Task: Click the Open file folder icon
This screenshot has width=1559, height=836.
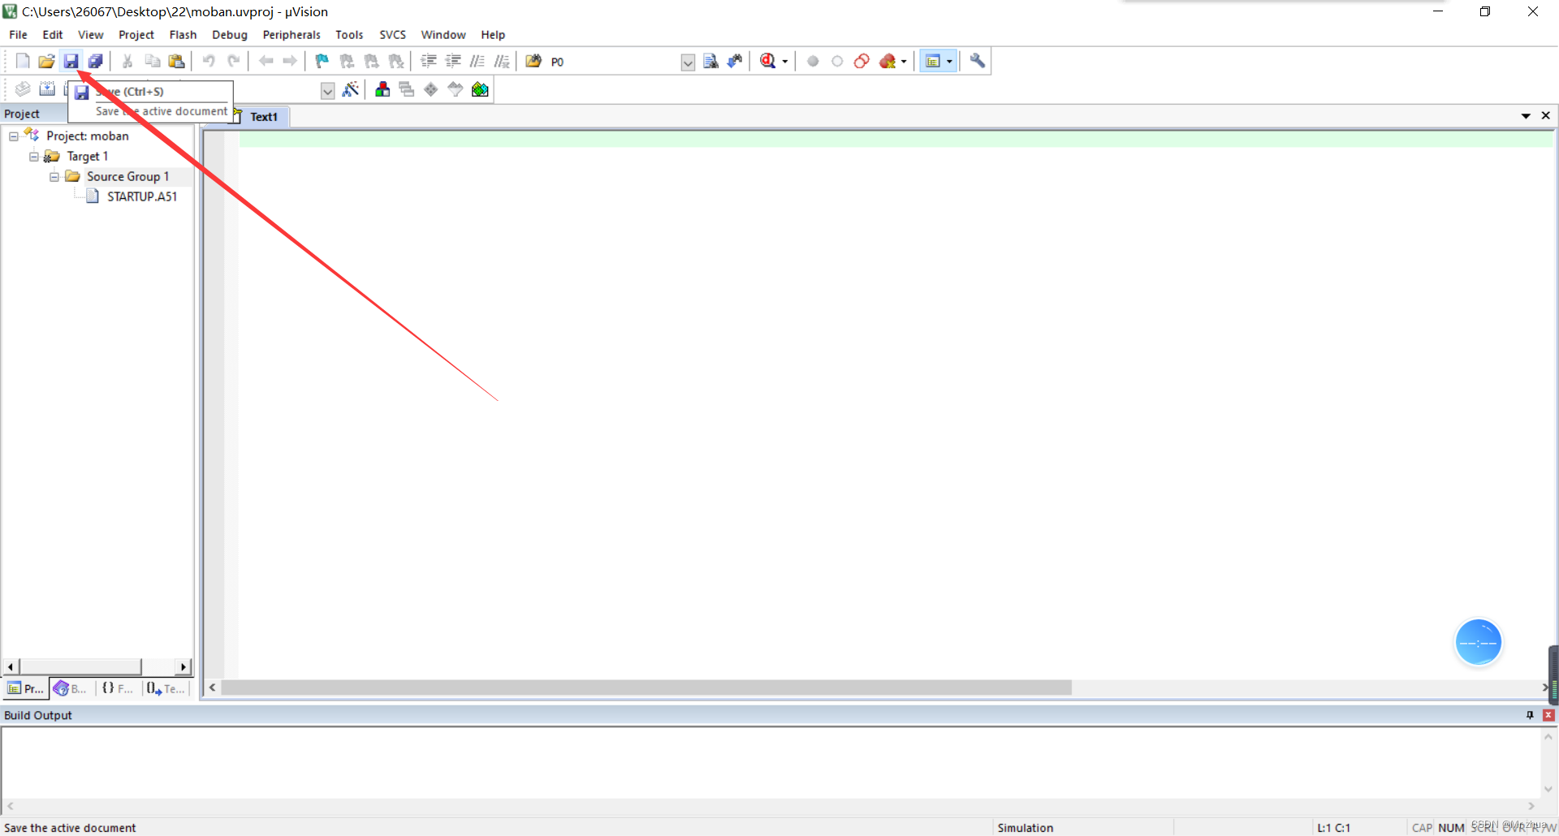Action: (x=46, y=61)
